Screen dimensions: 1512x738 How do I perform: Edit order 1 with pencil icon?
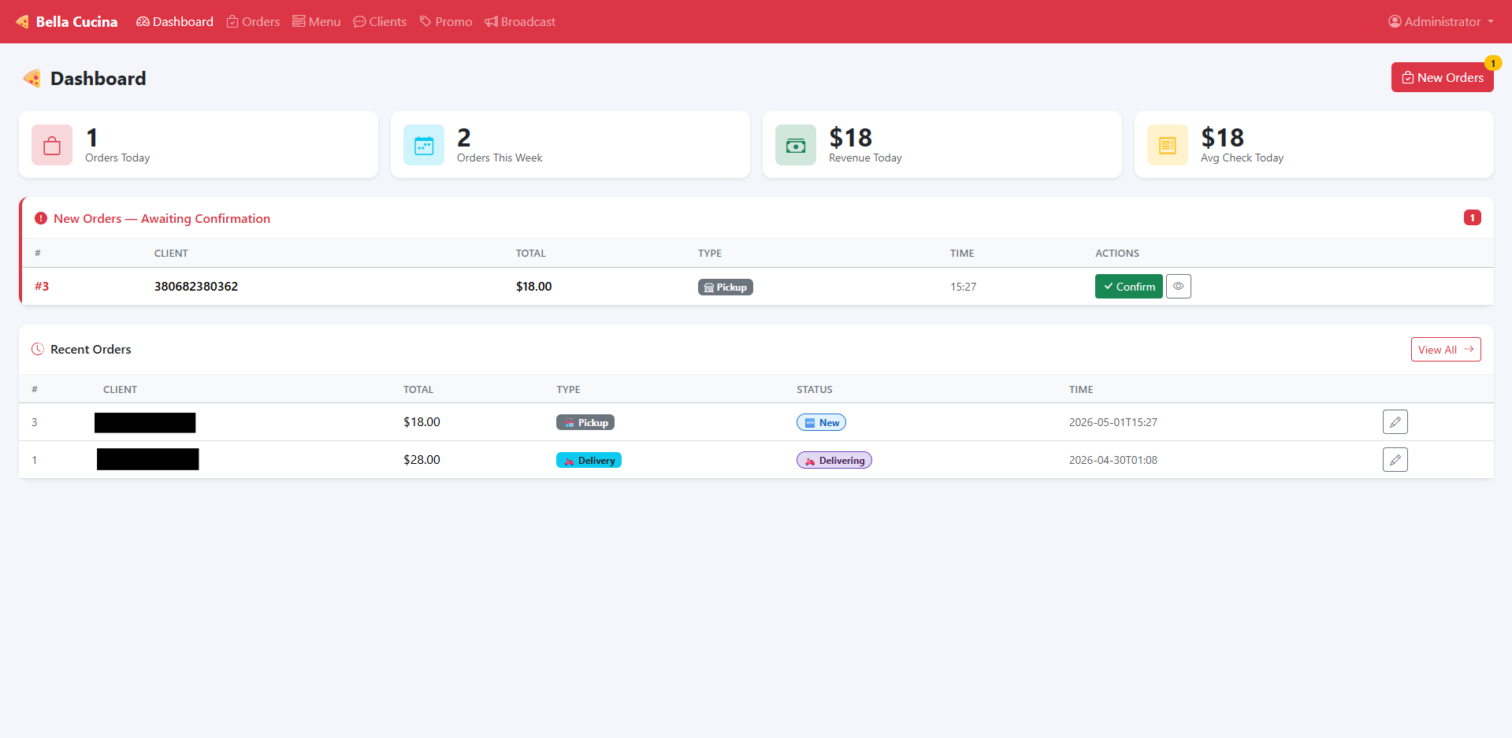1395,460
